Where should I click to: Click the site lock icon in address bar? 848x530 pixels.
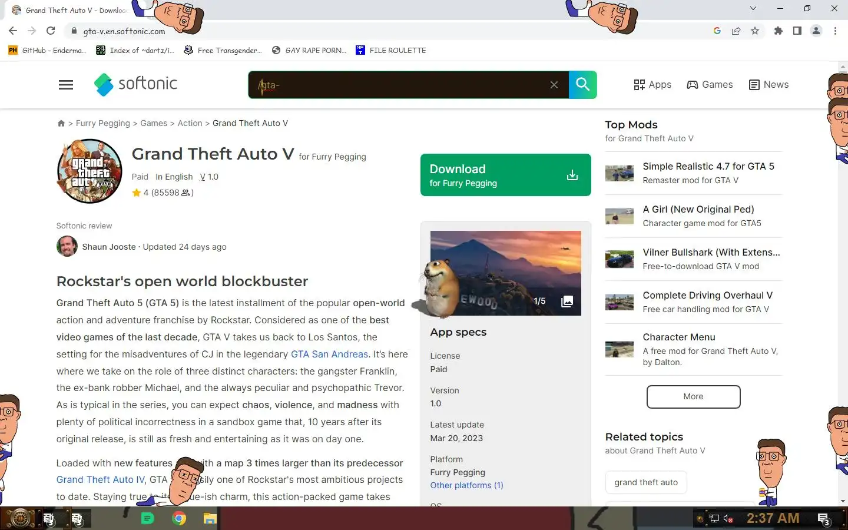74,31
